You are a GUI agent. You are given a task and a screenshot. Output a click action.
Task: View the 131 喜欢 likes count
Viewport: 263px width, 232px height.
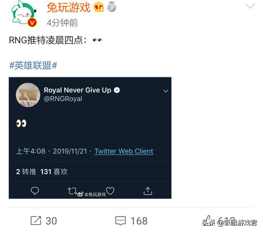54,172
